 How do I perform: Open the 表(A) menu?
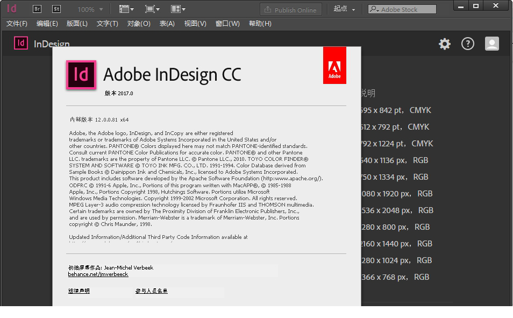tap(167, 24)
